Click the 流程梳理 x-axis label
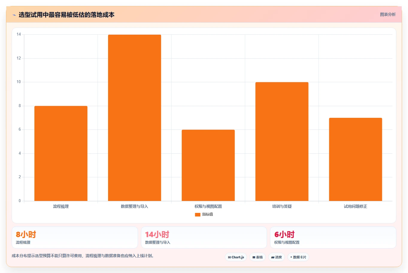 click(61, 206)
